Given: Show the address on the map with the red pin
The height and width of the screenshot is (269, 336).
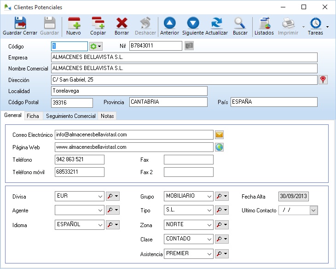Looking at the screenshot, I should [x=323, y=80].
